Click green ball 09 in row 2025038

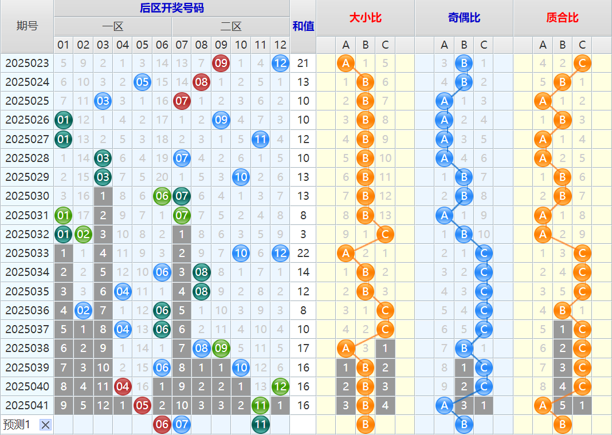click(x=221, y=348)
